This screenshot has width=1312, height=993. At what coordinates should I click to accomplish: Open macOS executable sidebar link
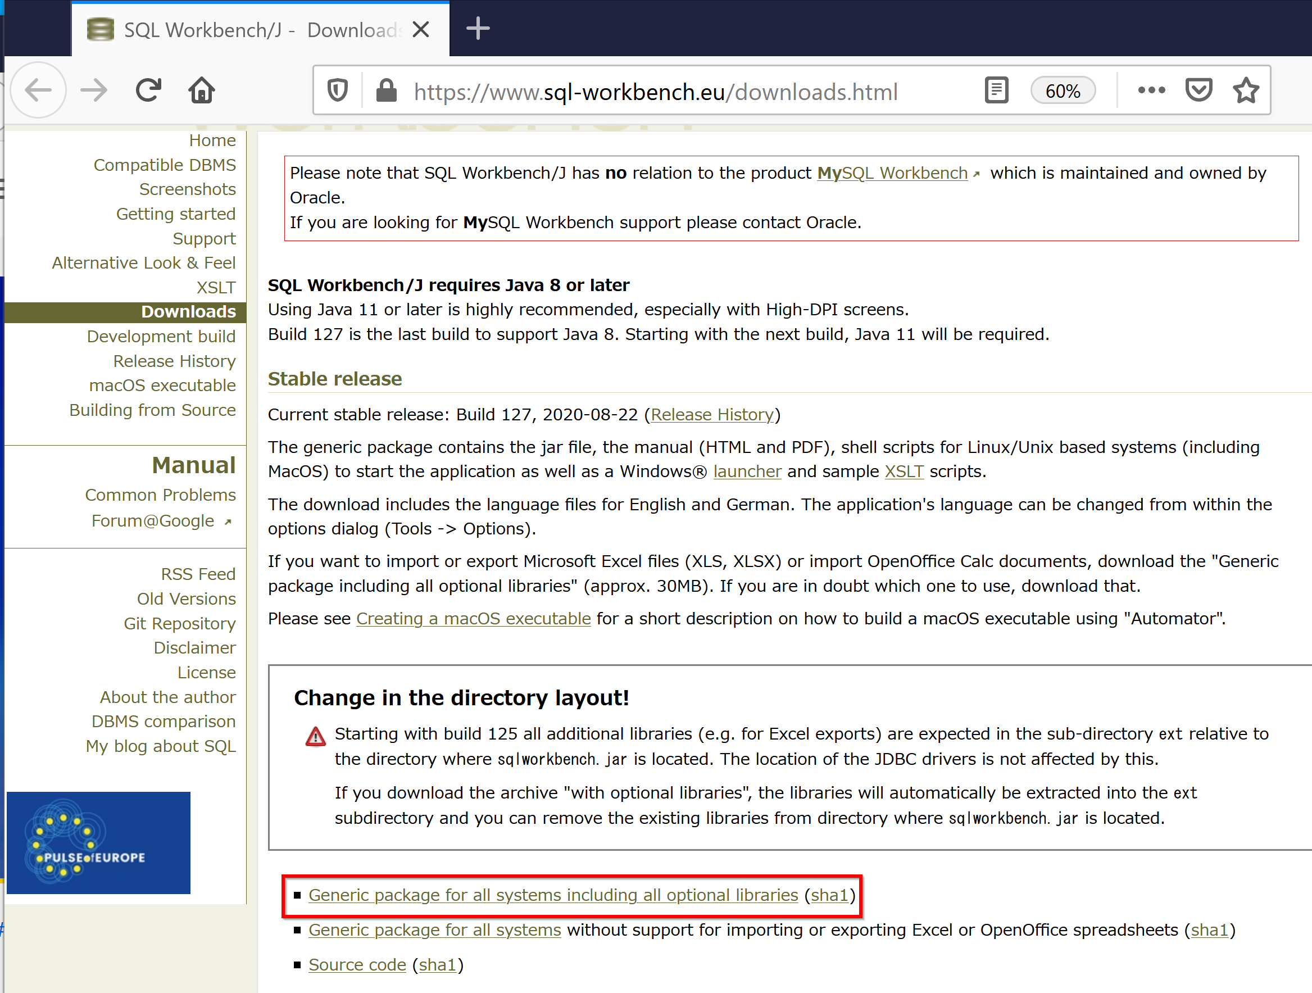(162, 386)
